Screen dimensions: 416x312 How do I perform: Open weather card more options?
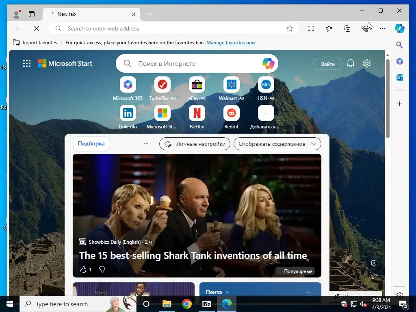pos(309,292)
